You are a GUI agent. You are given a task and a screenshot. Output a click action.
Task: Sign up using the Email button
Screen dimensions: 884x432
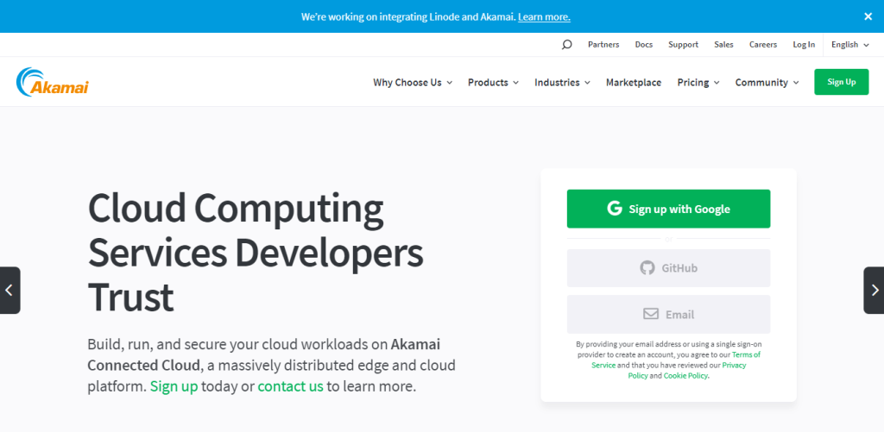[x=669, y=314]
